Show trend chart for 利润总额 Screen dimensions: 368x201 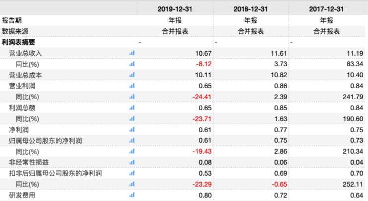132,108
